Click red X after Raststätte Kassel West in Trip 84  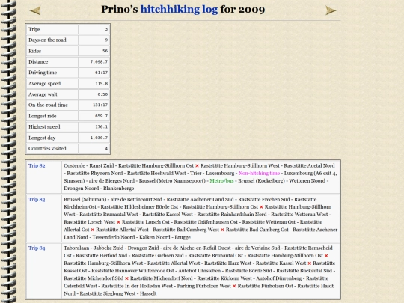coord(310,263)
